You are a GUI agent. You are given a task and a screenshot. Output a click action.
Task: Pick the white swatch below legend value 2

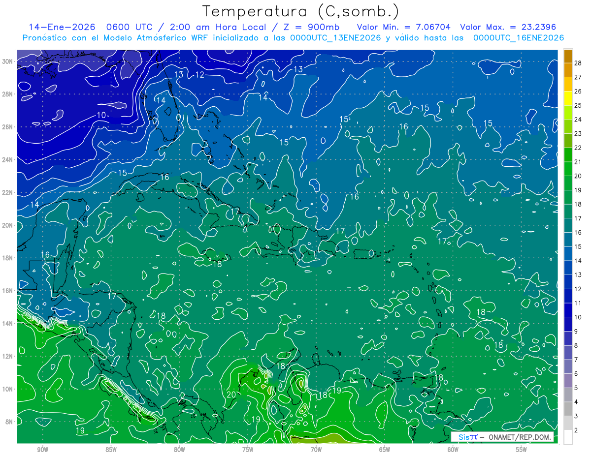tap(568, 437)
